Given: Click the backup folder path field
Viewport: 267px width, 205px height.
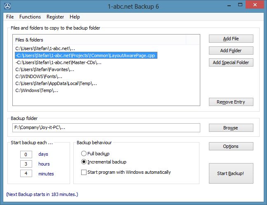Looking at the screenshot, I should tap(106, 128).
